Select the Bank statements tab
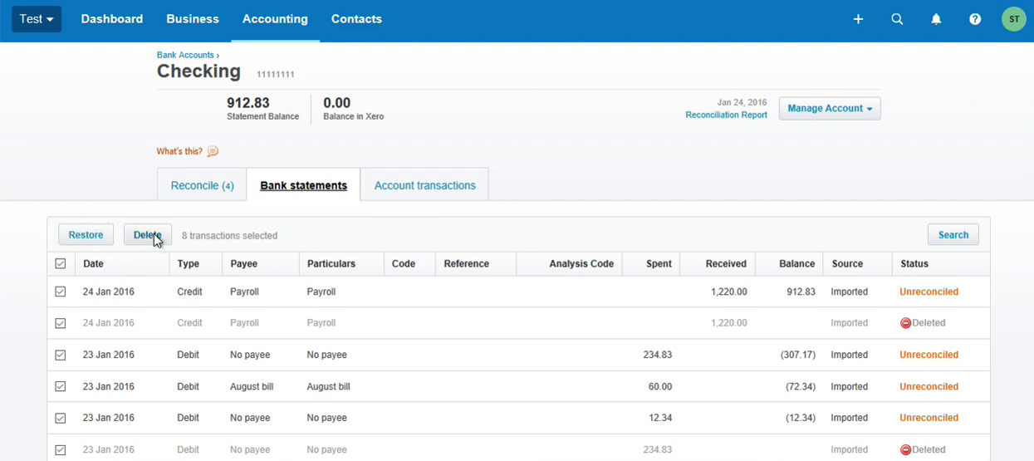The image size is (1034, 461). pos(304,185)
